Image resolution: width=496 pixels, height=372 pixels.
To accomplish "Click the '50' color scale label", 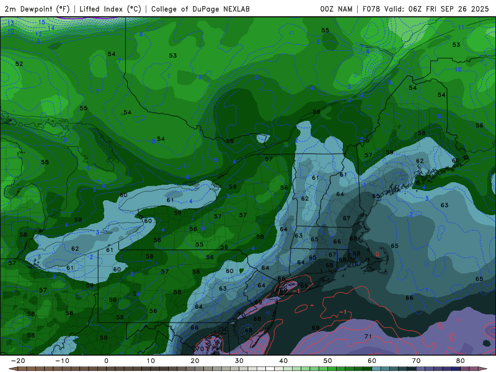I will pyautogui.click(x=328, y=361).
